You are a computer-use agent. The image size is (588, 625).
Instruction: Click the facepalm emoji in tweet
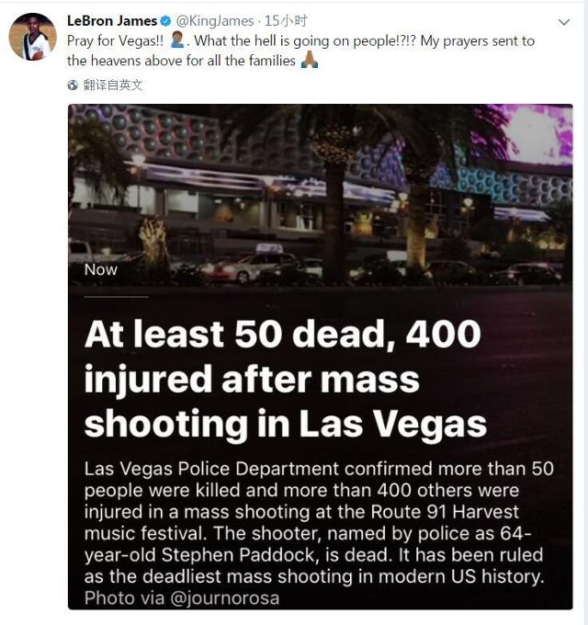(176, 40)
